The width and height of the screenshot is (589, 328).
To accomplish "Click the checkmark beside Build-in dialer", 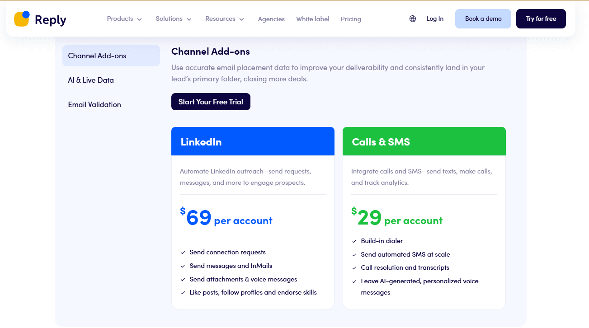I will [x=354, y=241].
